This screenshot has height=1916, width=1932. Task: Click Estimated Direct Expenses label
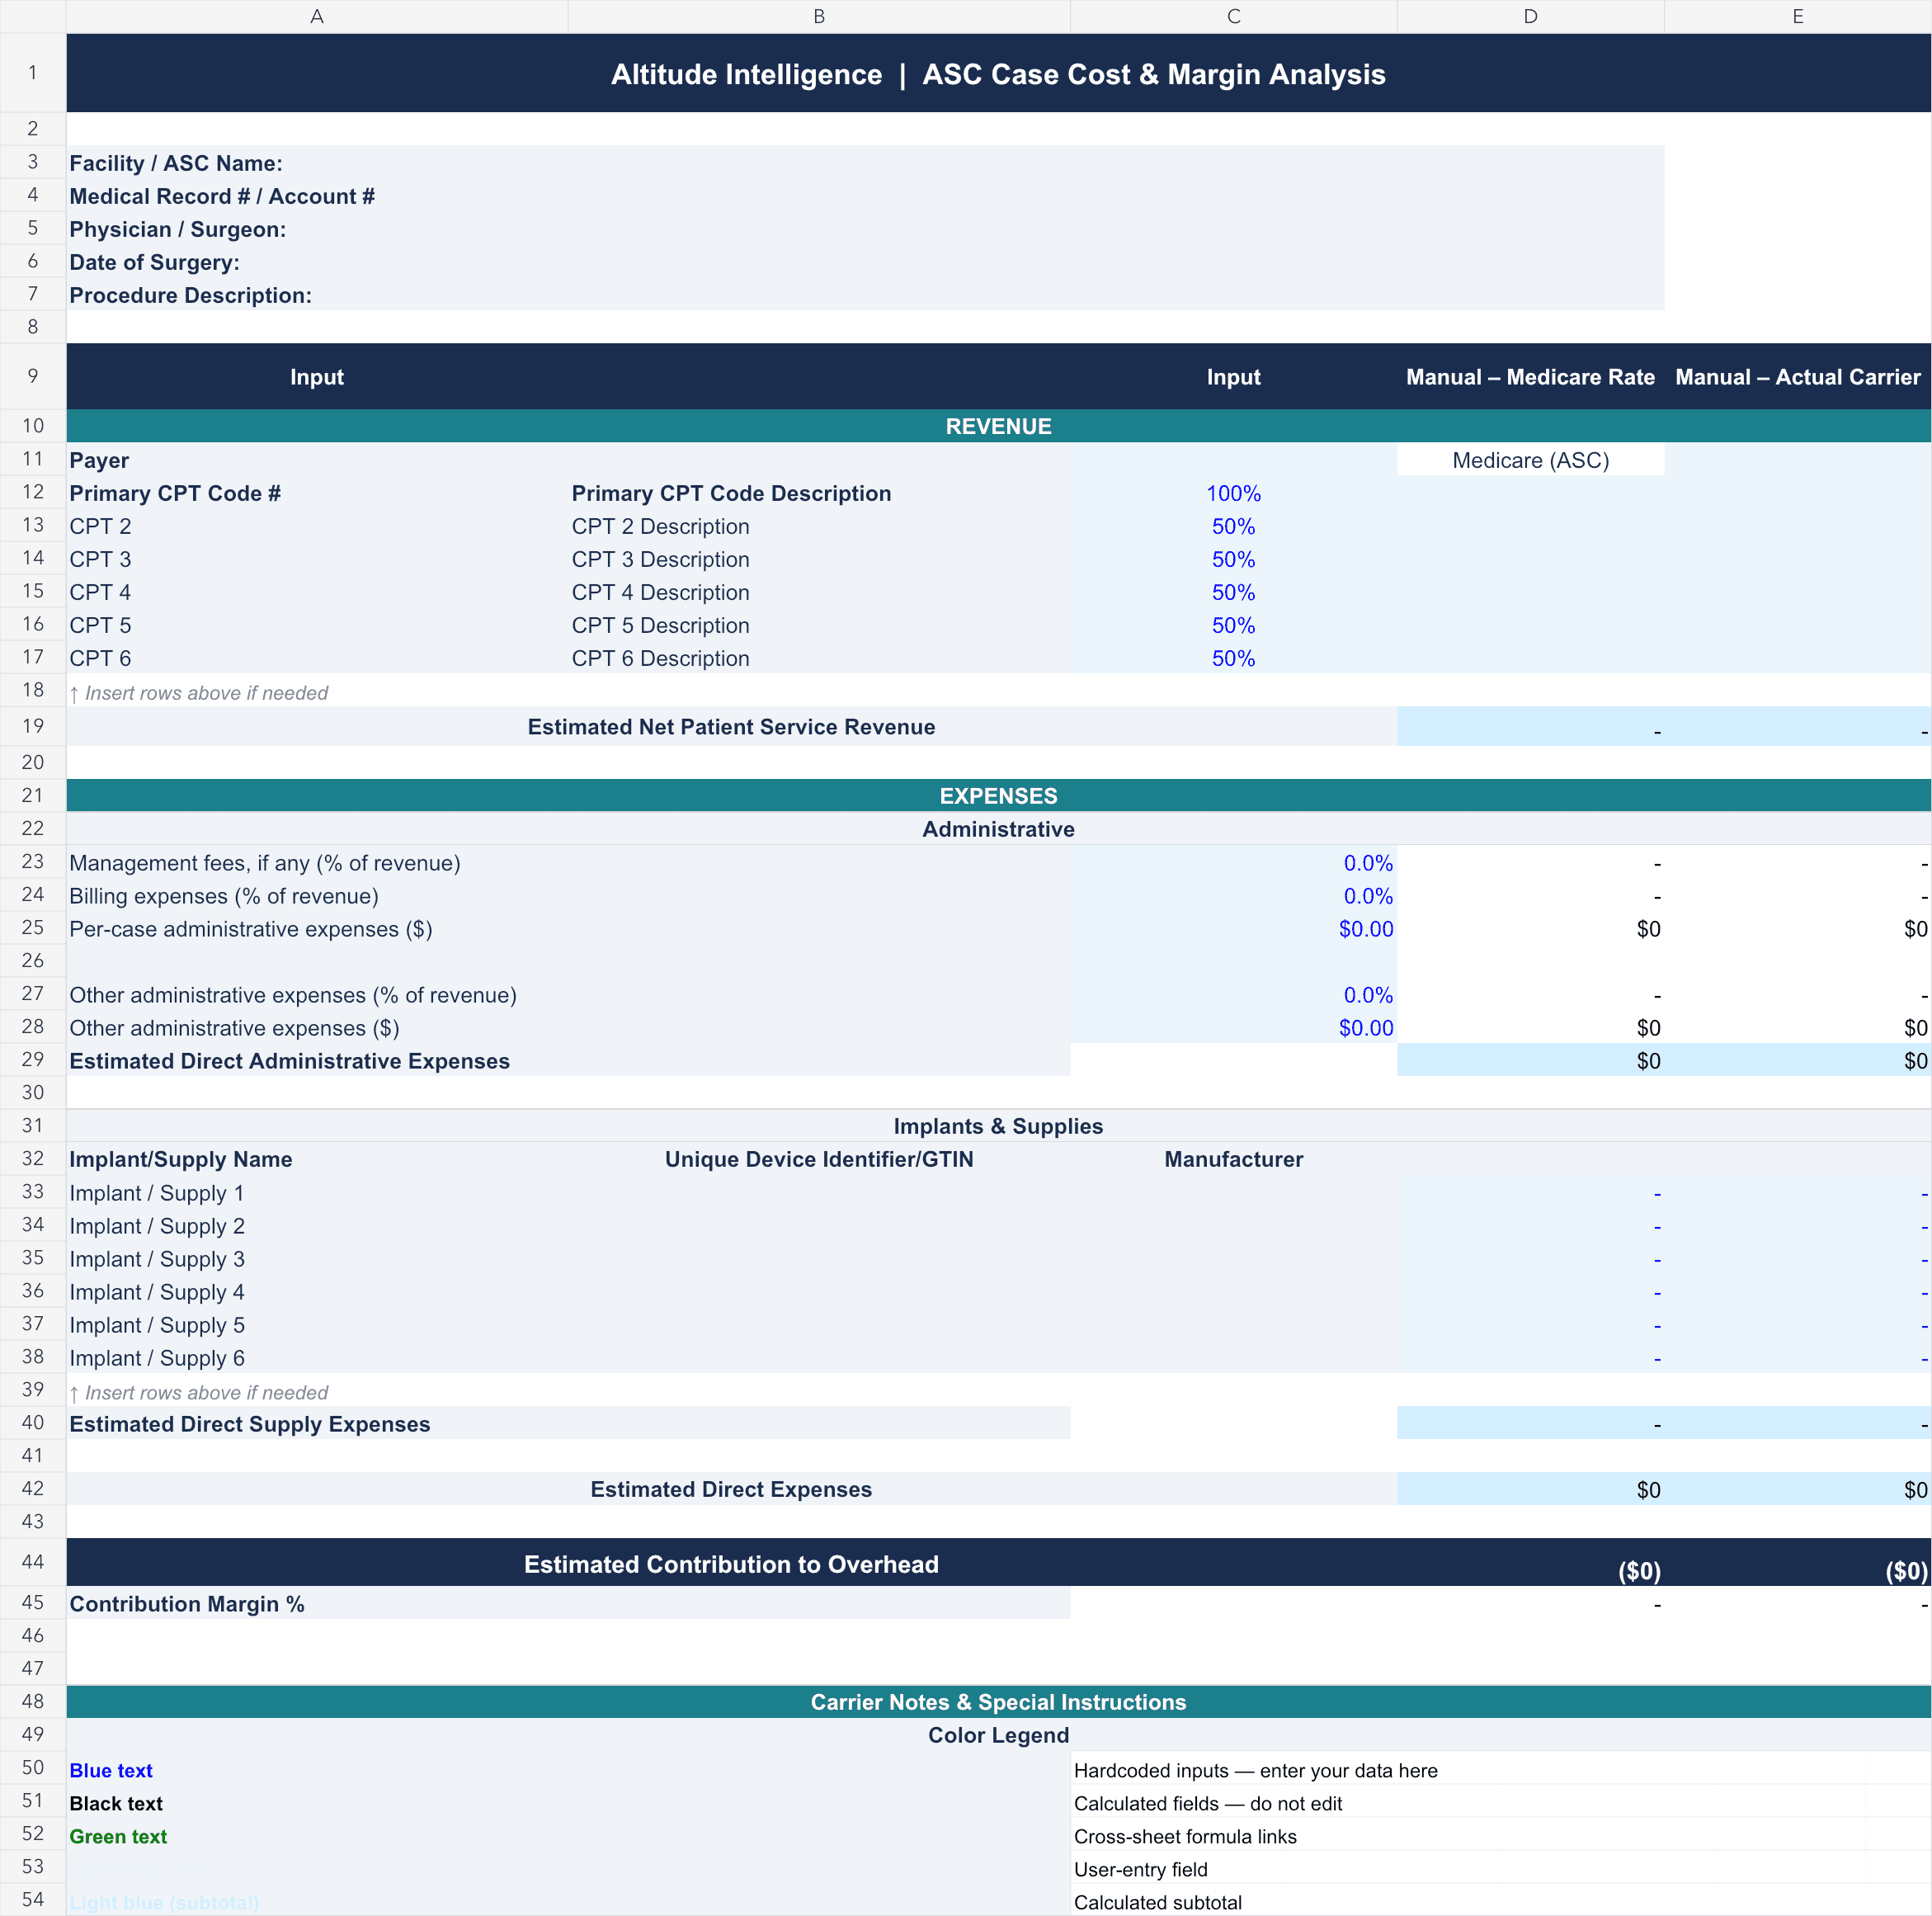731,1489
